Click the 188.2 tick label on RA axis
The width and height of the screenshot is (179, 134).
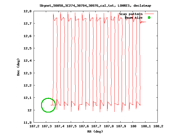click(x=158, y=126)
